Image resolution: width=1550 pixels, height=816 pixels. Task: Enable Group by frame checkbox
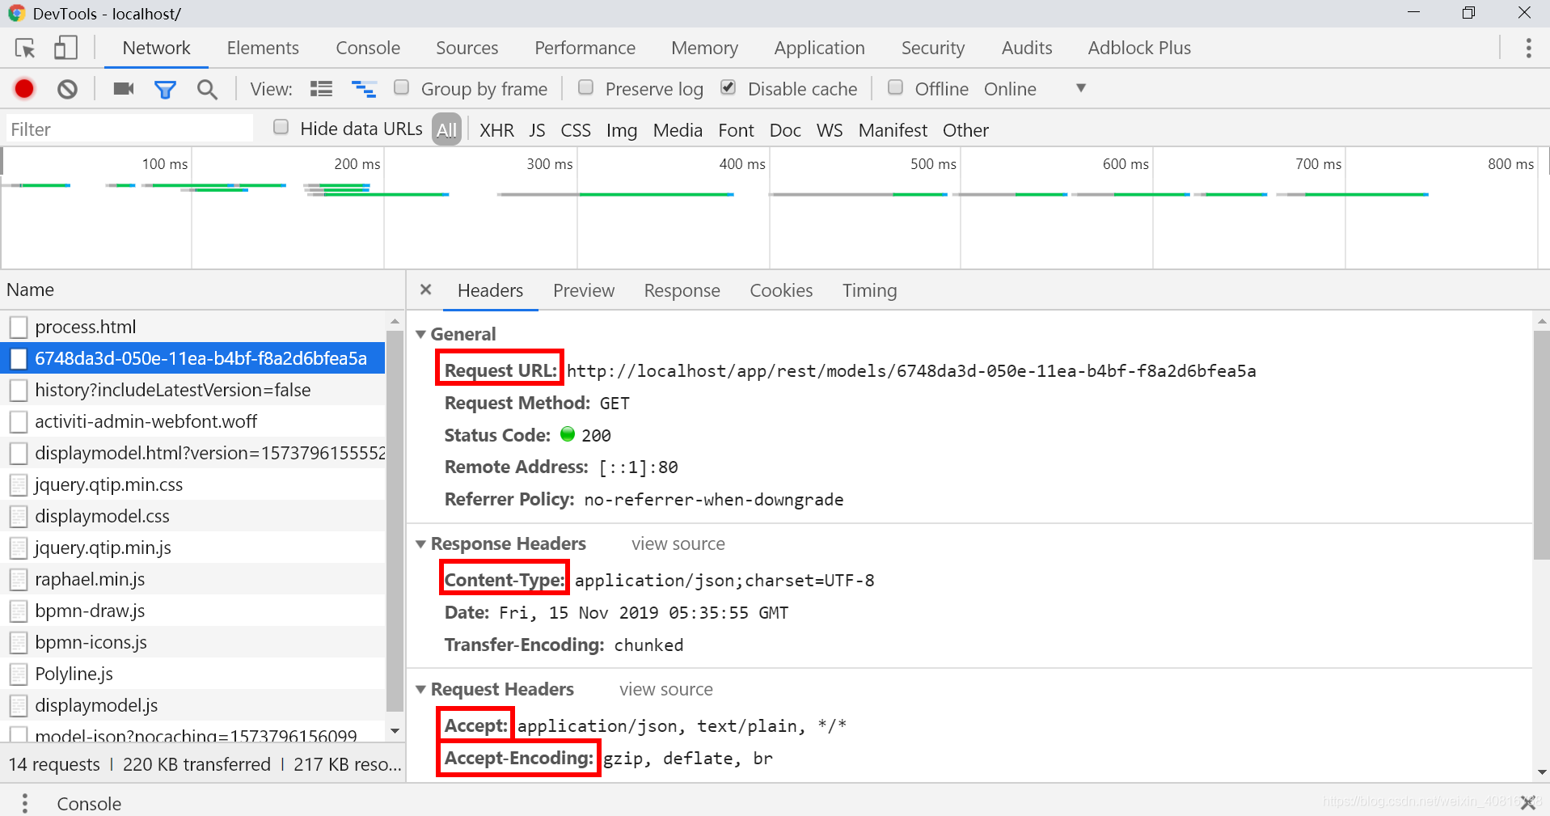[401, 87]
